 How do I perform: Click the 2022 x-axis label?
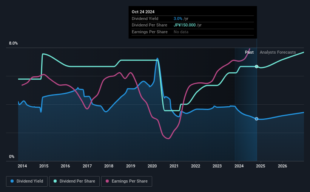point(196,166)
